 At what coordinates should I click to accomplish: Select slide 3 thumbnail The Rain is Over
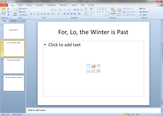pyautogui.click(x=14, y=66)
